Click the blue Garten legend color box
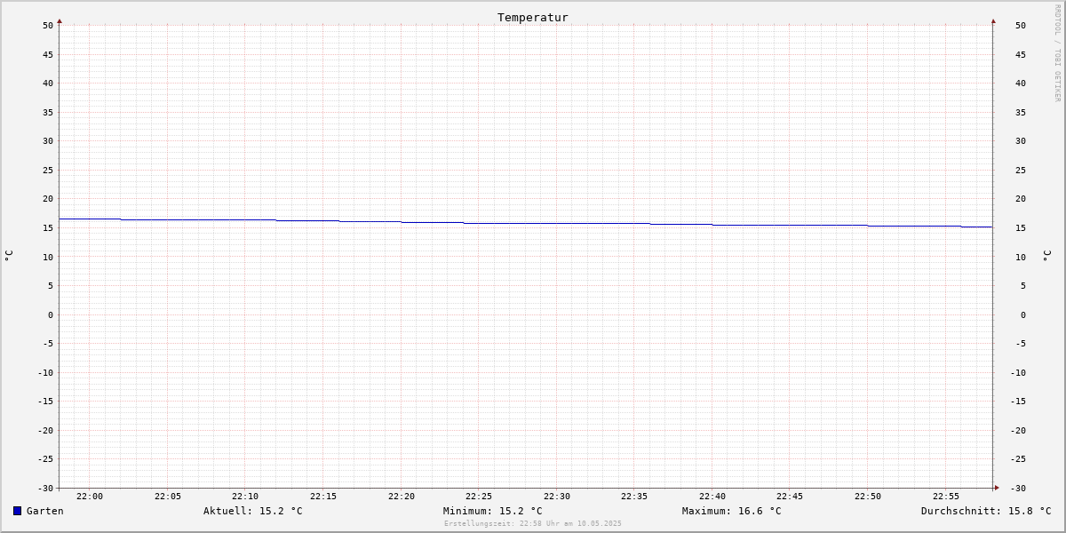1066x533 pixels. coord(17,511)
